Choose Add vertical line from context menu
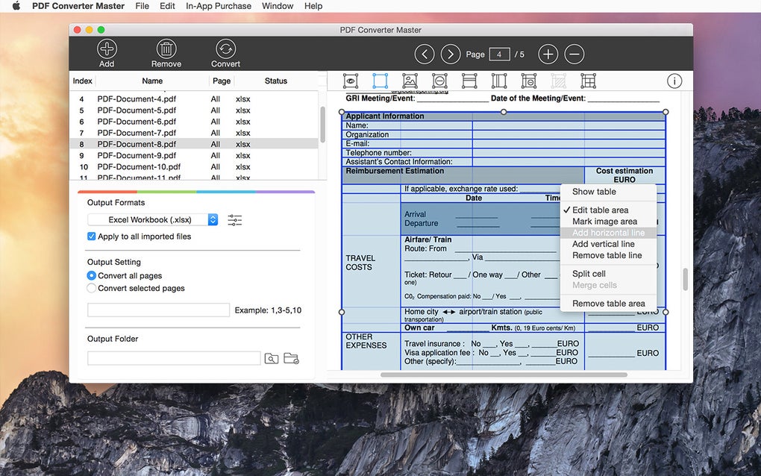The width and height of the screenshot is (761, 476). (603, 244)
